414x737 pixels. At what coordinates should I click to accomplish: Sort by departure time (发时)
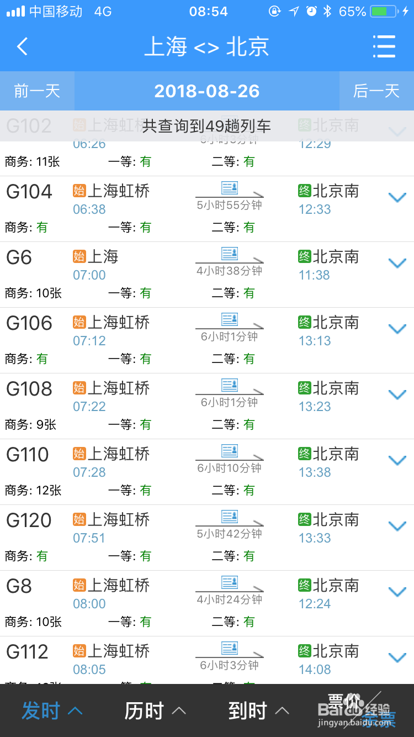click(51, 711)
